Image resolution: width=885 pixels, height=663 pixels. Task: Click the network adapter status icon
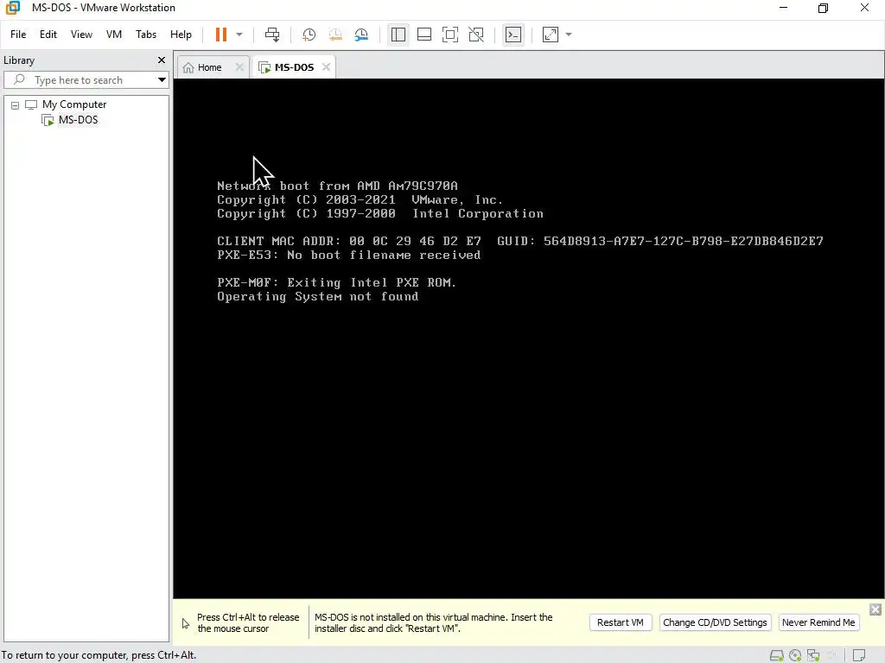813,655
